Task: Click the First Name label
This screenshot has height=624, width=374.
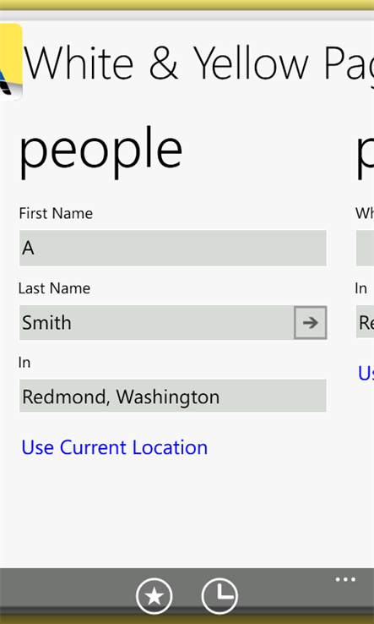Action: 56,213
